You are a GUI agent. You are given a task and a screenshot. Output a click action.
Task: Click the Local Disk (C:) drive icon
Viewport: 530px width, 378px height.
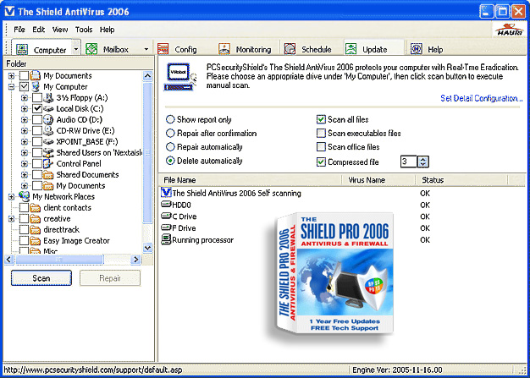click(x=48, y=109)
